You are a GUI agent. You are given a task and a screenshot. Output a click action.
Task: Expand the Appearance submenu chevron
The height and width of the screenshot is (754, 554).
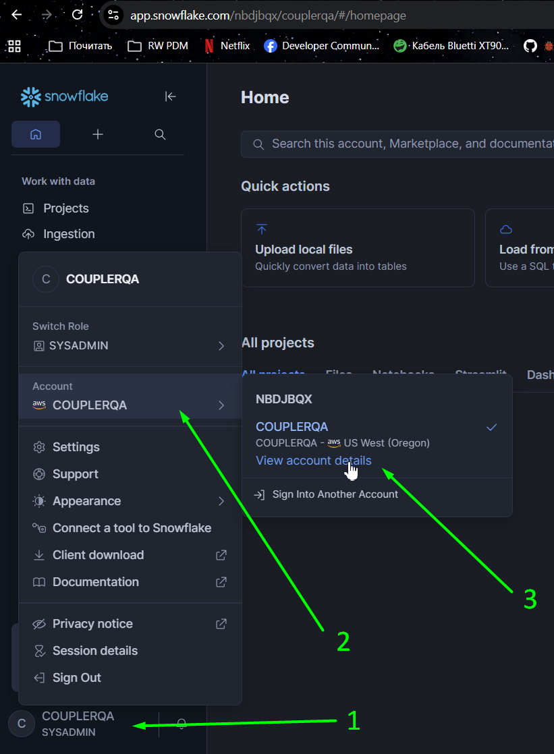221,501
